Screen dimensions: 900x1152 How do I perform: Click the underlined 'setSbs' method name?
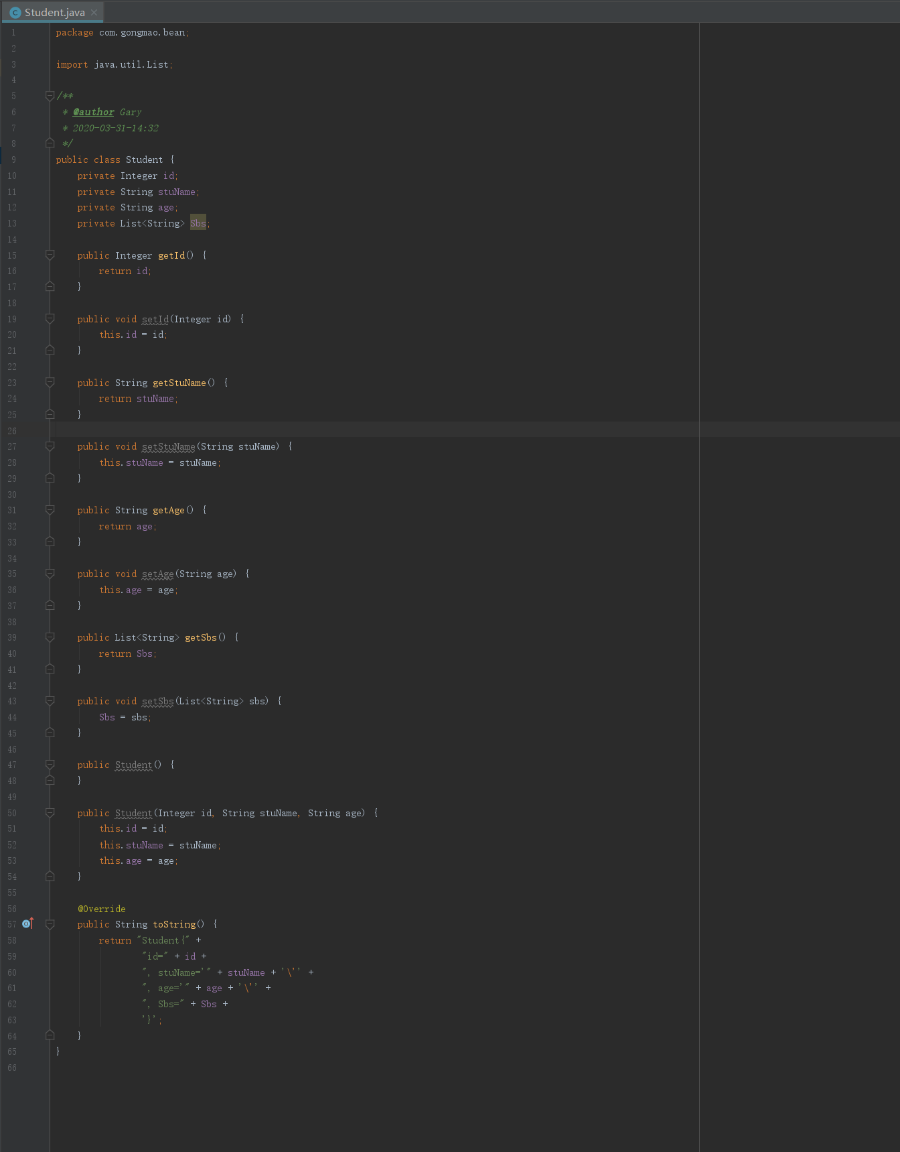tap(158, 701)
